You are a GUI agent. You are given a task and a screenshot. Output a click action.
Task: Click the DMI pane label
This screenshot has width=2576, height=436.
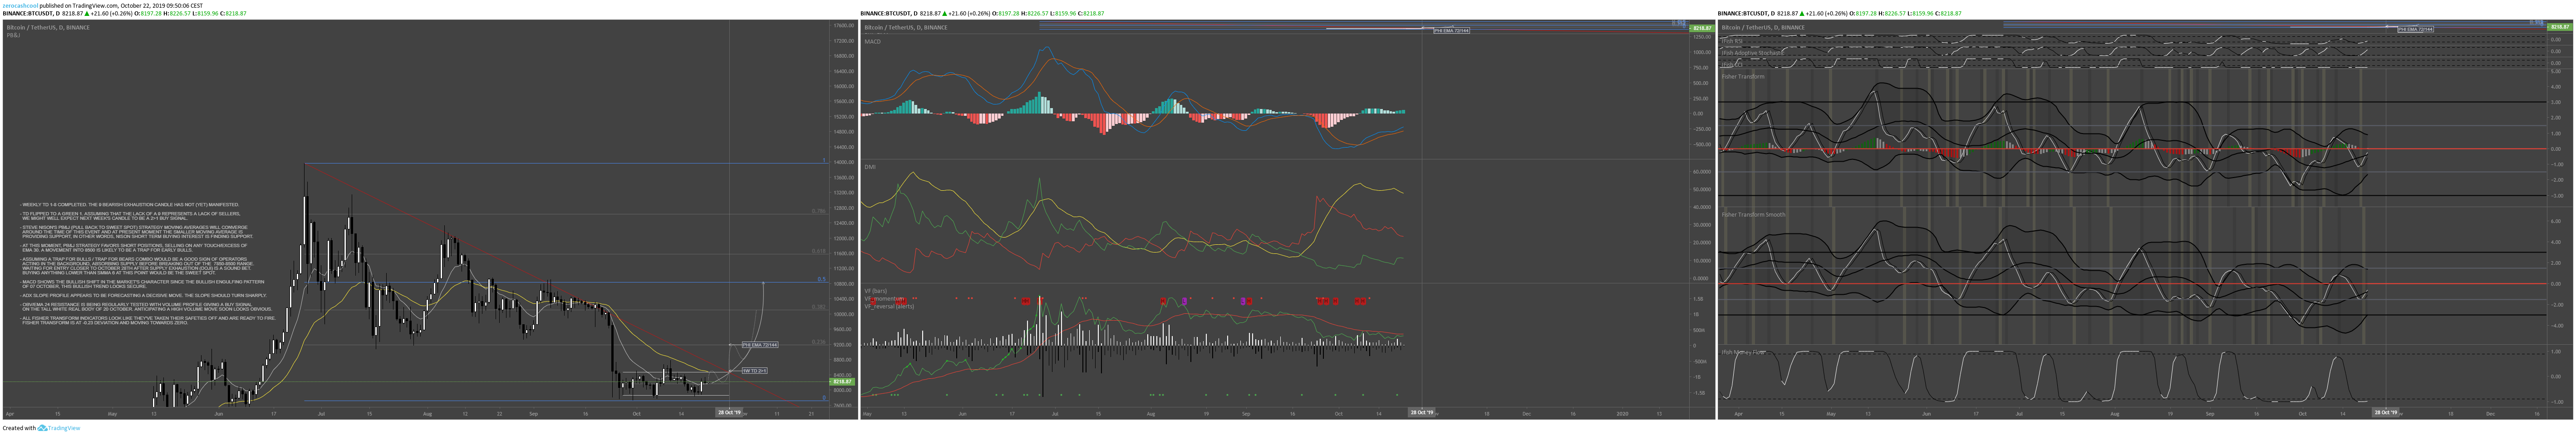869,167
